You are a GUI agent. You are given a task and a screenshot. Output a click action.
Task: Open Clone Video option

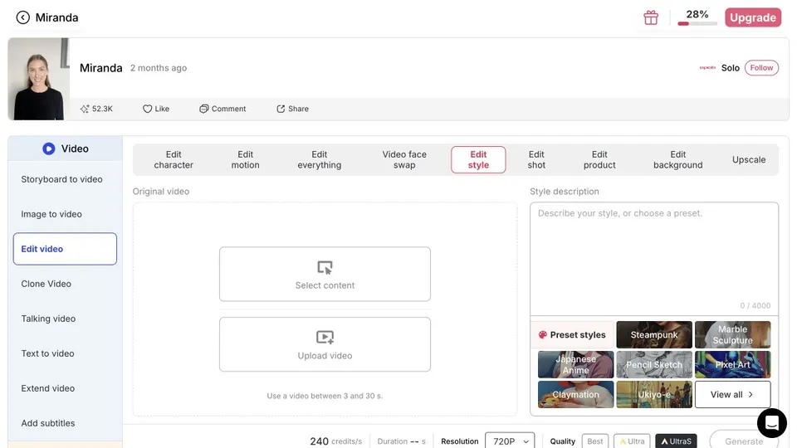[x=46, y=284]
